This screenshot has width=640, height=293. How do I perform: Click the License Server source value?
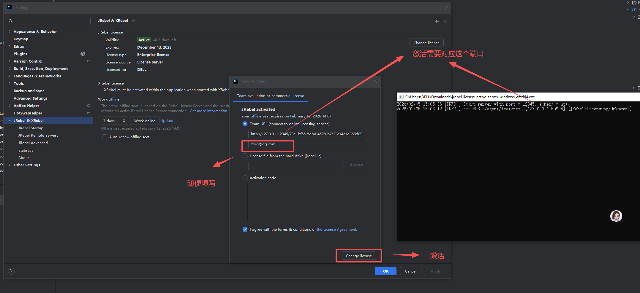click(150, 62)
